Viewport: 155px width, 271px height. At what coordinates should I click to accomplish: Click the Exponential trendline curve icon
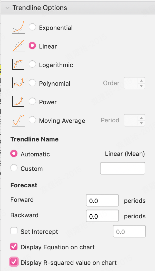tap(18, 27)
